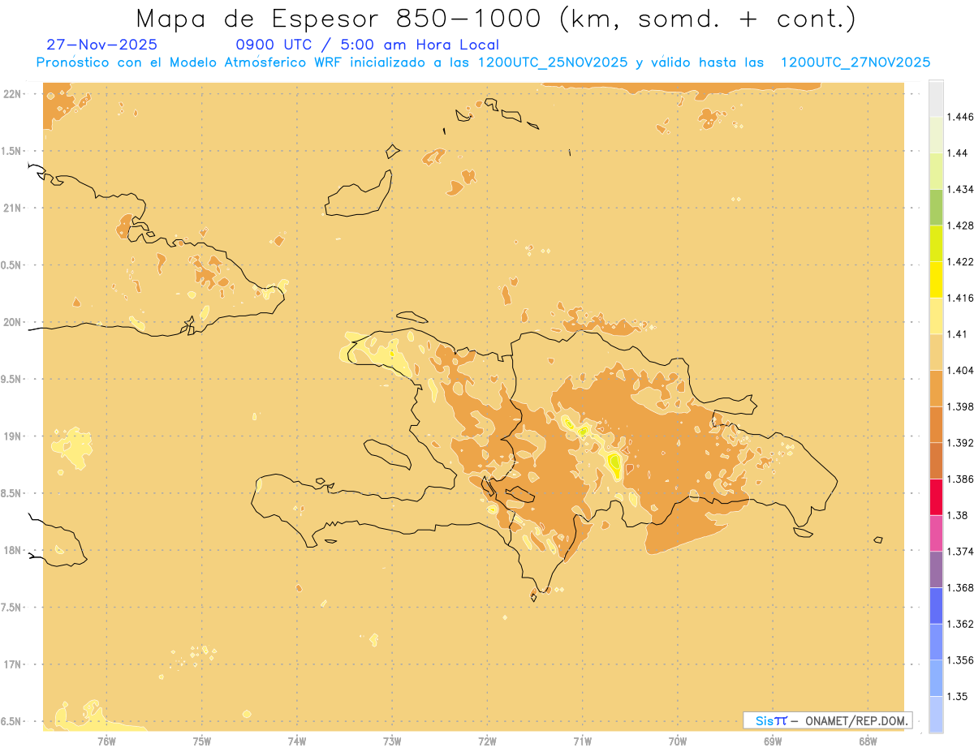
Task: Click the initialization time '1200UTC_25NOV2025'
Action: tap(553, 62)
